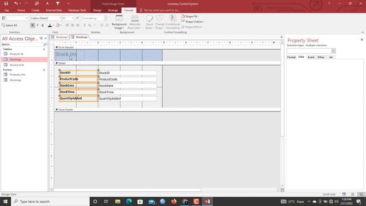Screen dimensions: 366x206
Task: Align text left
Action: (67, 25)
